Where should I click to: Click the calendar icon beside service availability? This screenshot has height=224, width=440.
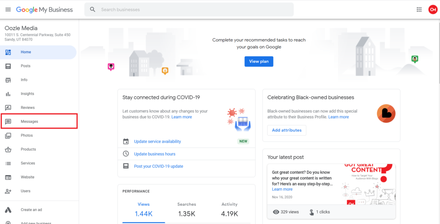pos(126,141)
